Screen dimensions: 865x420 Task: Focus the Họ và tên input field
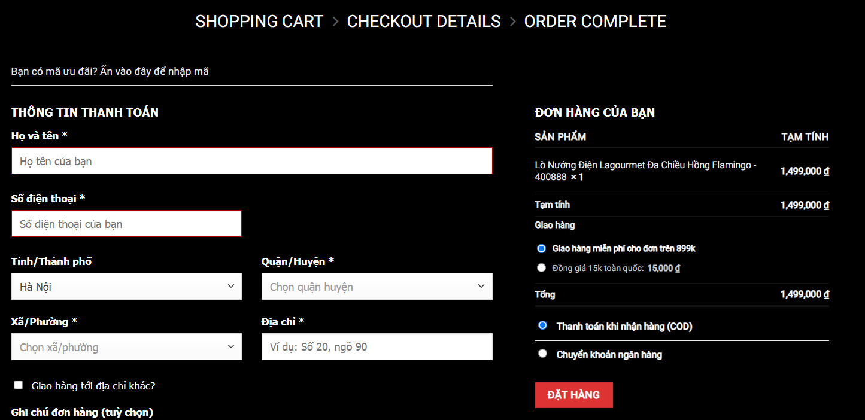click(x=252, y=161)
